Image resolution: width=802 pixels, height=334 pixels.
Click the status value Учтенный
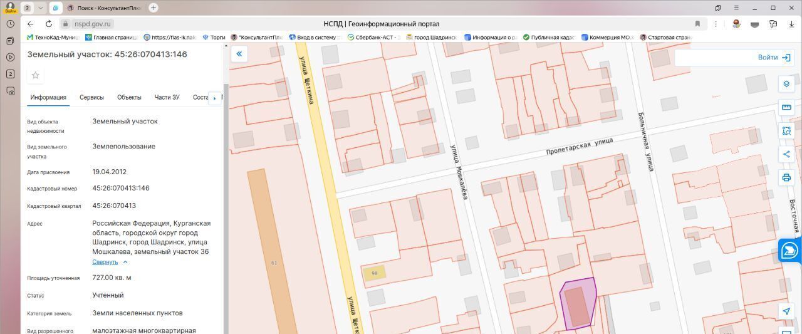108,295
